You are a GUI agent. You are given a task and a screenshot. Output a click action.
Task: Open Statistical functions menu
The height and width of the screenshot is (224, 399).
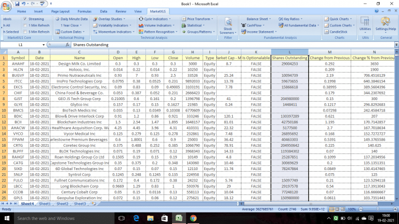(193, 25)
